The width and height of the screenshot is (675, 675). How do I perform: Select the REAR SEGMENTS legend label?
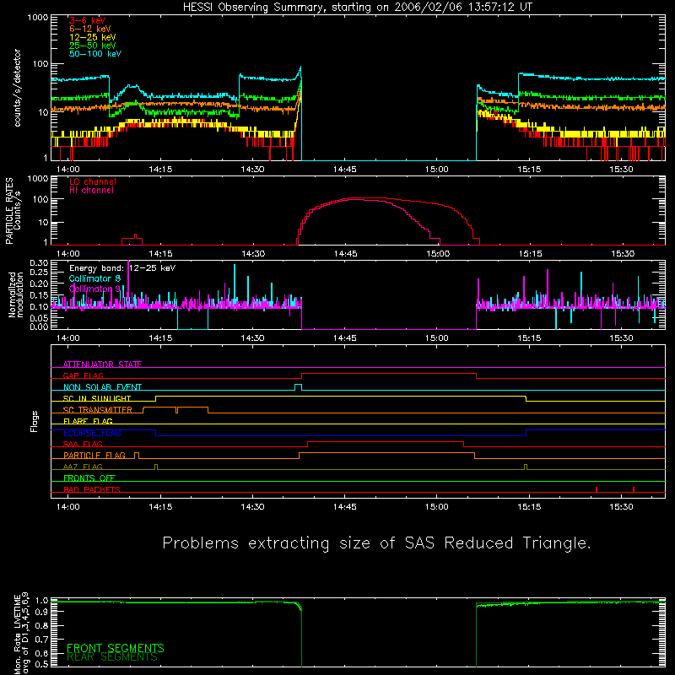click(x=112, y=657)
